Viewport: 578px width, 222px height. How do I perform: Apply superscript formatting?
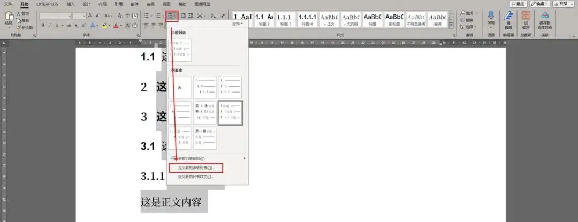pos(83,25)
